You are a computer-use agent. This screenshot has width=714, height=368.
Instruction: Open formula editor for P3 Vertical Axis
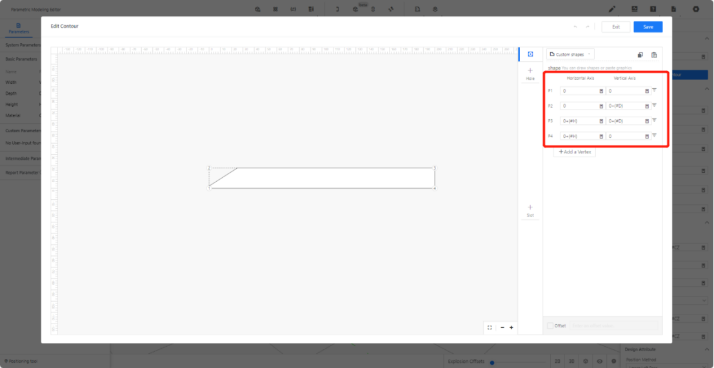point(647,121)
